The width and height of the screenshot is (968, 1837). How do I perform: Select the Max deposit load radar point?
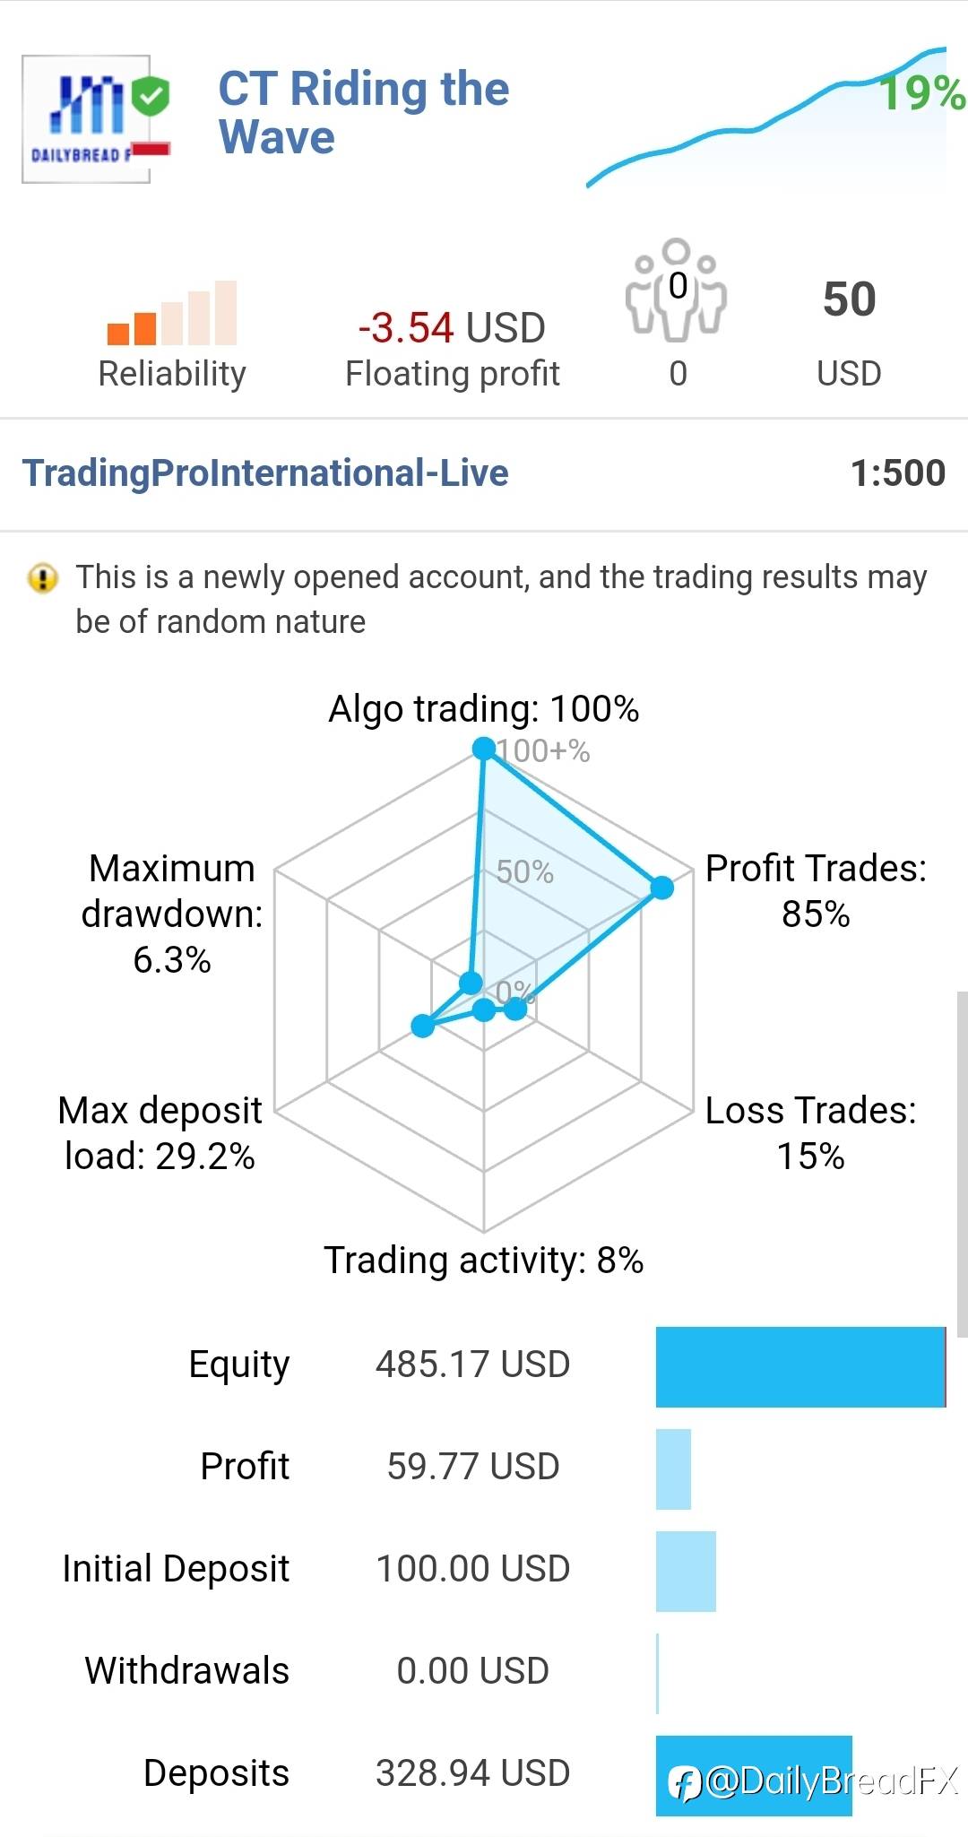[x=422, y=1027]
